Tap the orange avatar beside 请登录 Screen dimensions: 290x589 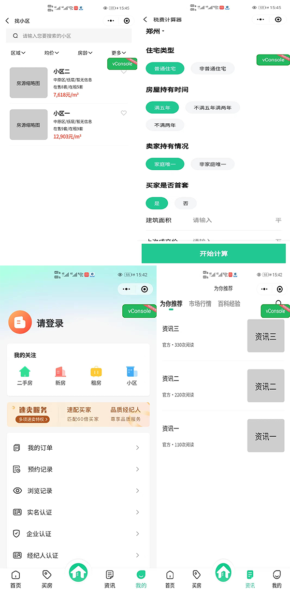click(x=20, y=324)
